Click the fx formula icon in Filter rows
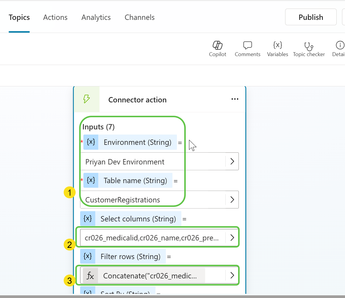 coord(90,276)
